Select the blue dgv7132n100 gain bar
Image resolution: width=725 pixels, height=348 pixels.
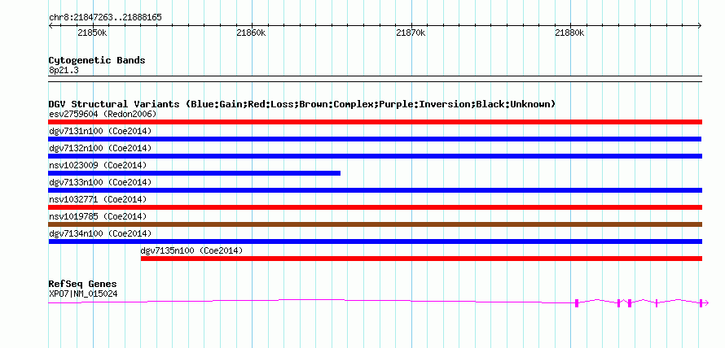click(x=375, y=156)
